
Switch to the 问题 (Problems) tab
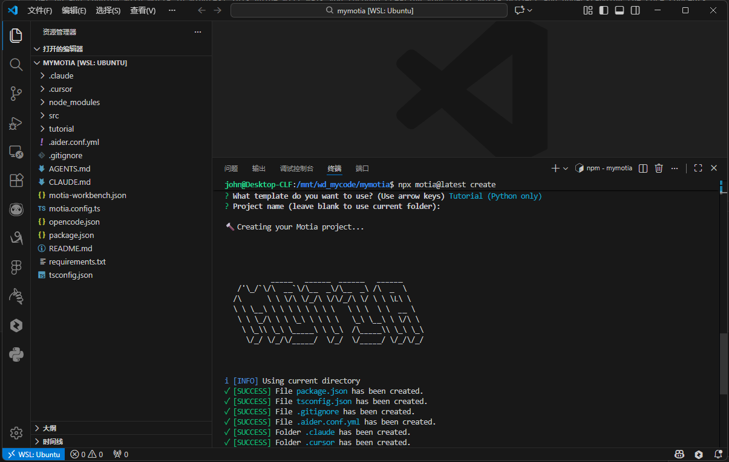tap(231, 168)
